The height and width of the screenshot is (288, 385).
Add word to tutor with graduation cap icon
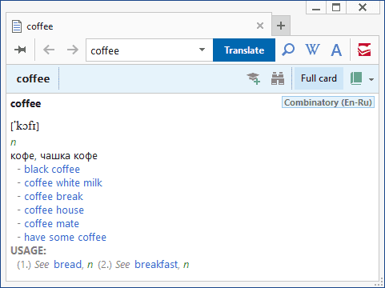pos(253,78)
